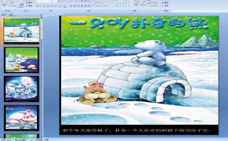Open Quick Styles (快速样式) gallery

(x=143, y=4)
